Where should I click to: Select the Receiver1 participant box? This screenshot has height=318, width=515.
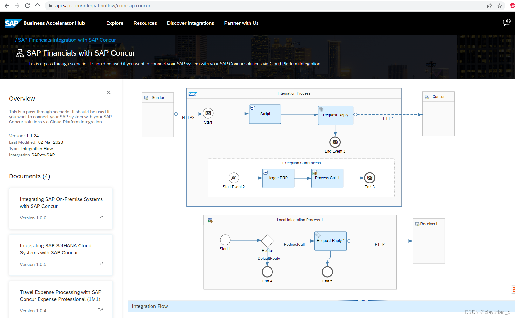(429, 241)
